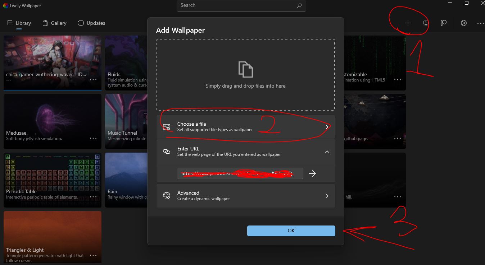Switch to the Library tab

click(x=19, y=23)
